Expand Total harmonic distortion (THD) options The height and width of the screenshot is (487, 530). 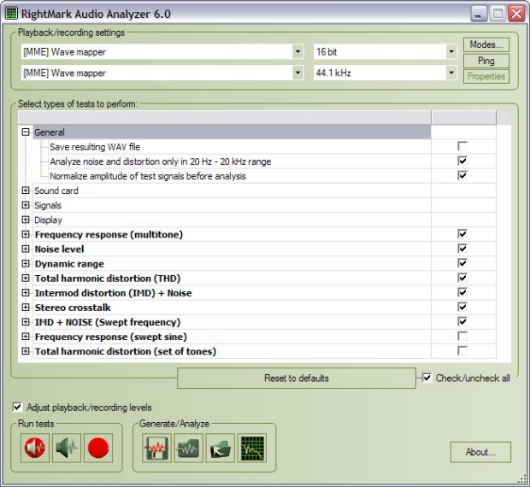click(x=26, y=278)
